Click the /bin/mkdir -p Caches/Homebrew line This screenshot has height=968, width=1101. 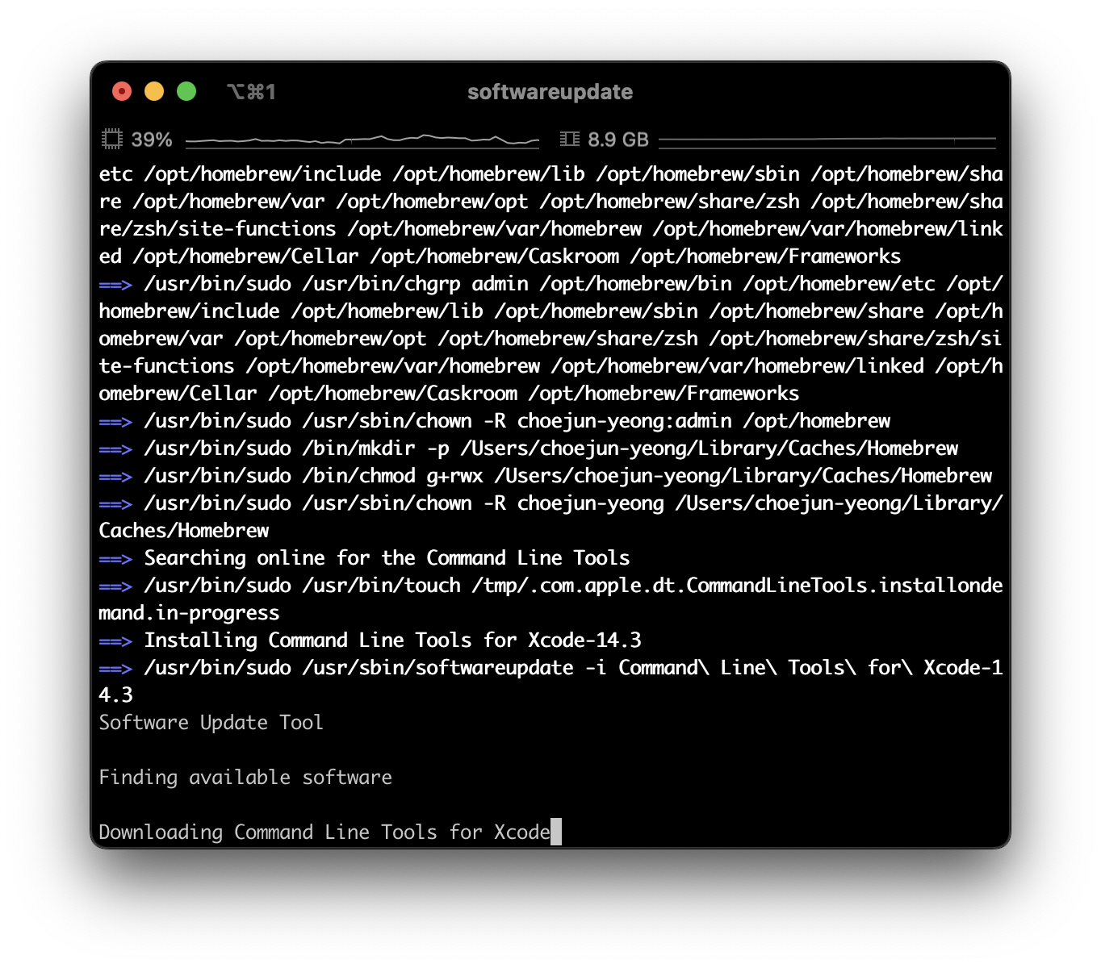pos(551,448)
